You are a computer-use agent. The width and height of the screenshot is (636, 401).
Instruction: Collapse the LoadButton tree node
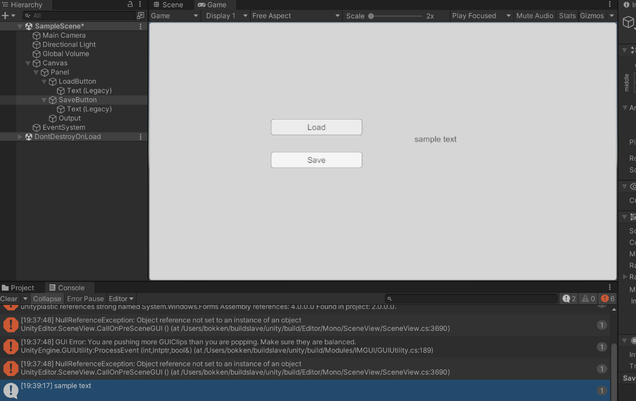pos(44,82)
